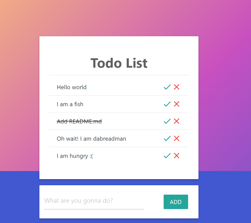Complete "Oh wait! I am dabreadman" item
The width and height of the screenshot is (251, 223).
(167, 138)
